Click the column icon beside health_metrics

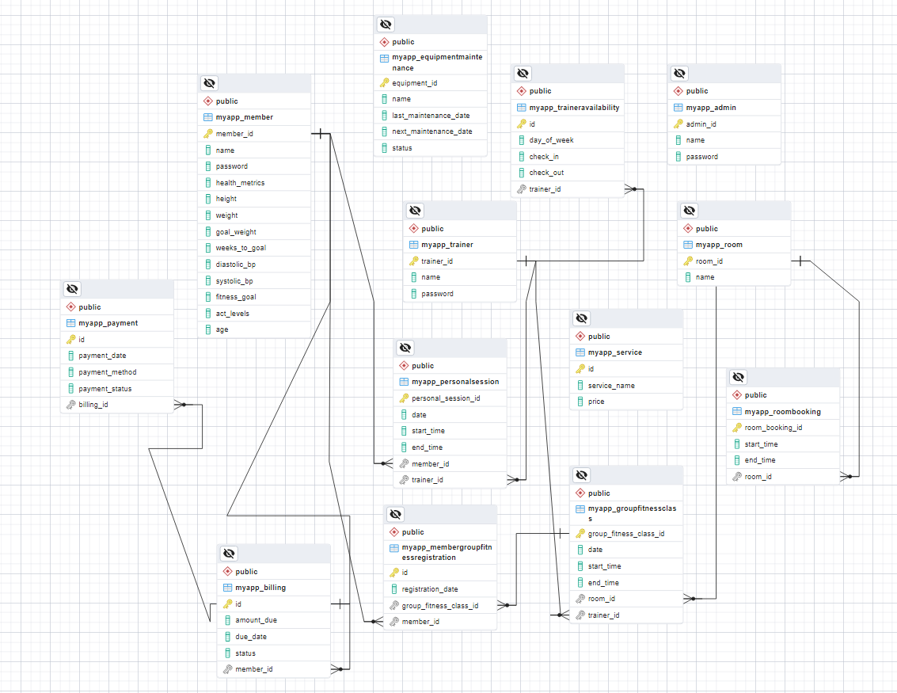pyautogui.click(x=208, y=182)
